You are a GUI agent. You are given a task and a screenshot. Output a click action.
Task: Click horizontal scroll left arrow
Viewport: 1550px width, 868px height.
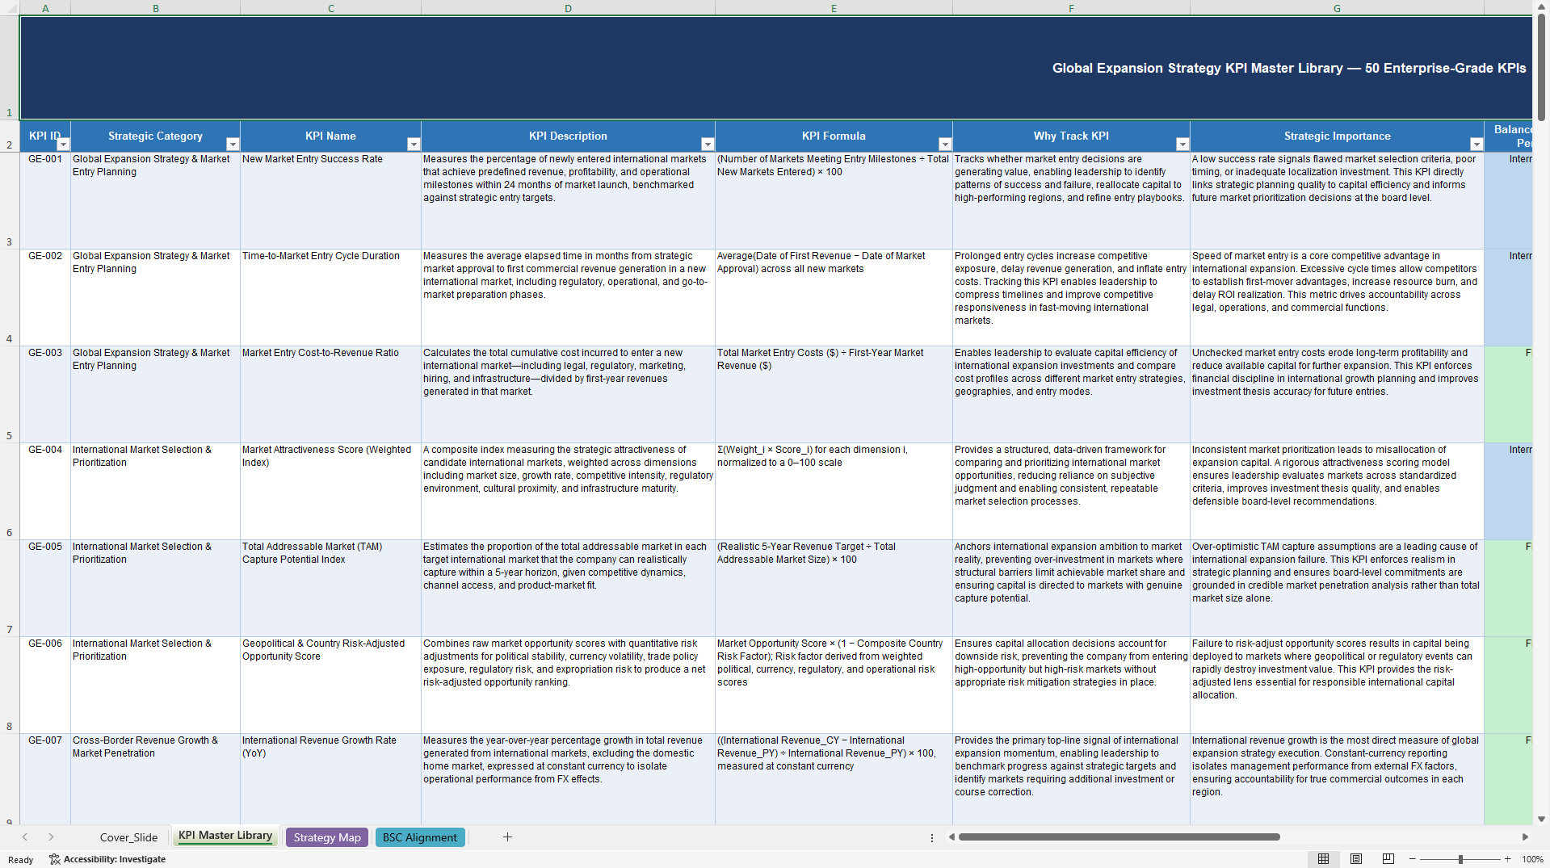[951, 837]
